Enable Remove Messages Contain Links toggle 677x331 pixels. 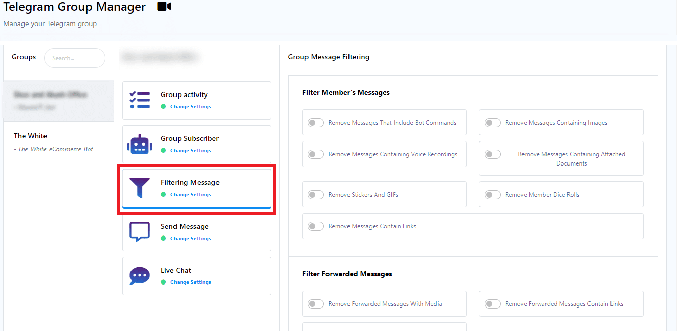316,226
